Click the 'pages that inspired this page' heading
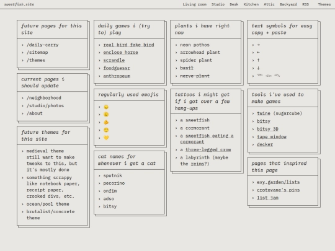The width and height of the screenshot is (335, 251). click(279, 167)
